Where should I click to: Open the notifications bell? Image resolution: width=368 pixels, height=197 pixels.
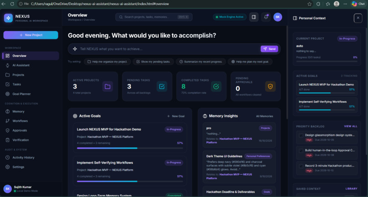266,17
